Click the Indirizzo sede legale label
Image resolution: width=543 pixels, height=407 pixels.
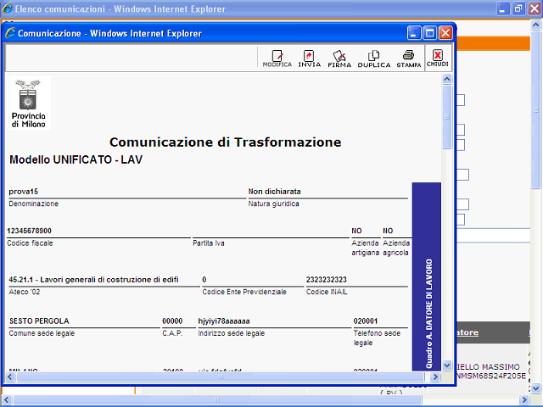pyautogui.click(x=232, y=333)
